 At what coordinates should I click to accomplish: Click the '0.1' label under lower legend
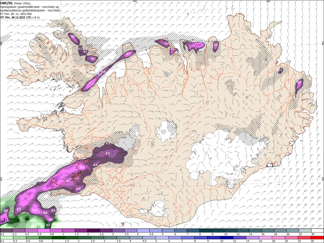click(2, 241)
